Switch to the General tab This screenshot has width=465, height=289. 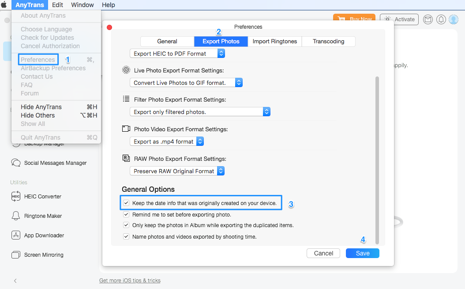pyautogui.click(x=167, y=41)
